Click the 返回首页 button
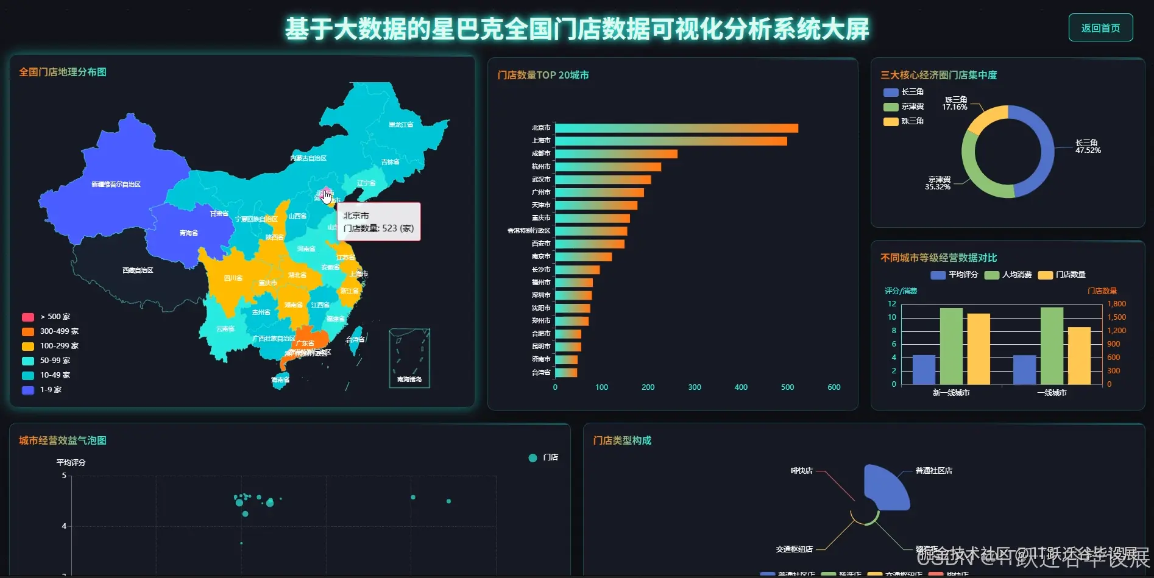Viewport: 1154px width, 578px height. [1100, 27]
